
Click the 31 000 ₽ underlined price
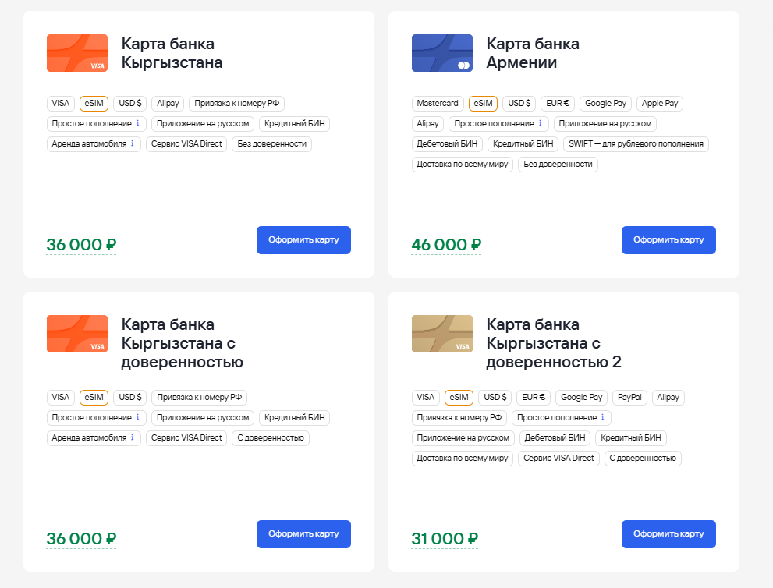tap(446, 539)
